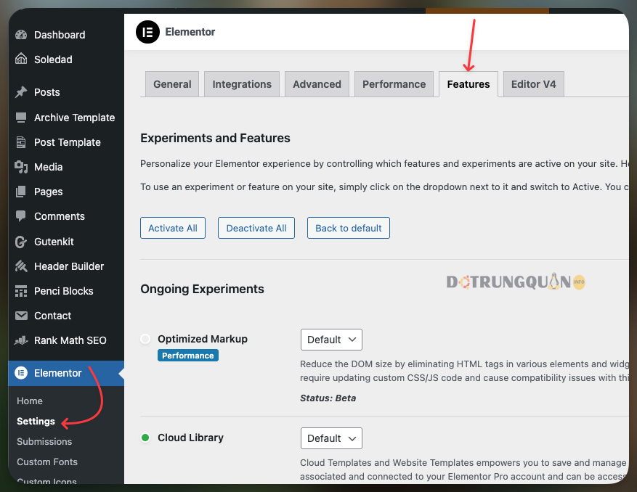Image resolution: width=637 pixels, height=492 pixels.
Task: Click the Elementor header logo circle
Action: [x=148, y=32]
